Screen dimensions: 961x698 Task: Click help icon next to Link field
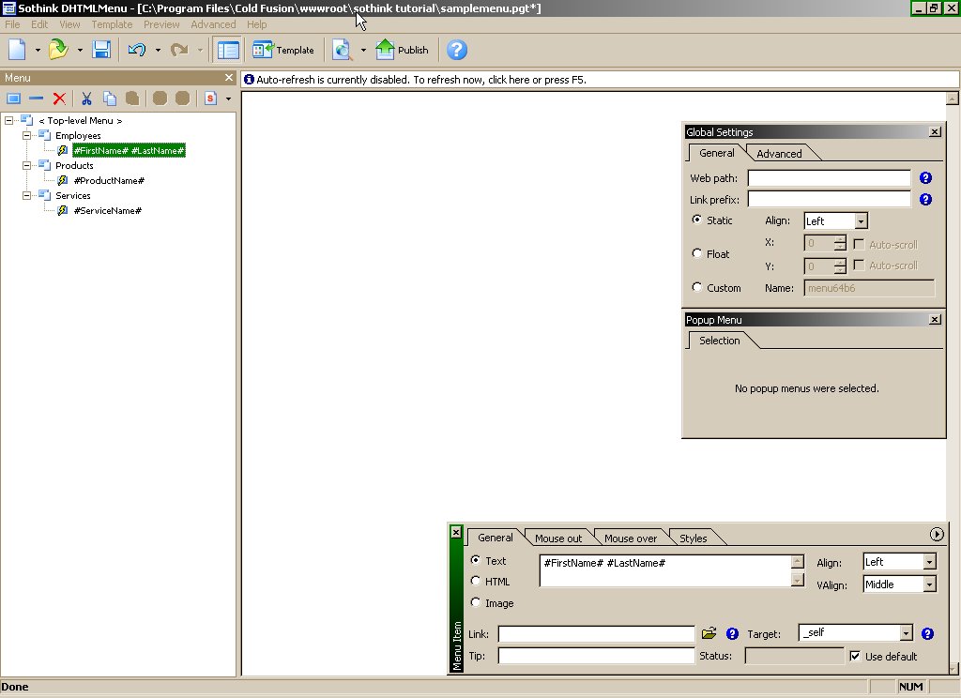732,633
